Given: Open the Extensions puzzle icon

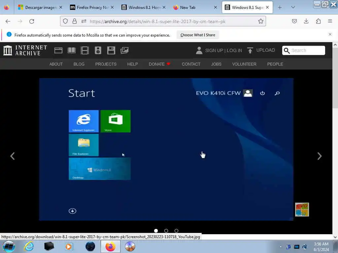Looking at the screenshot, I should pos(318,21).
